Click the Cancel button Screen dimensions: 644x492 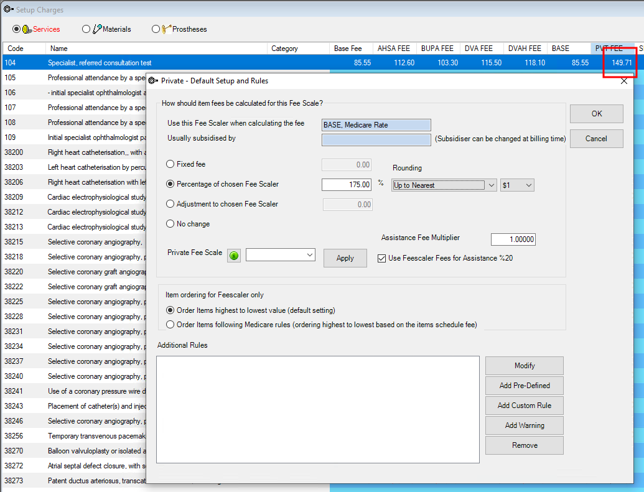coord(596,139)
